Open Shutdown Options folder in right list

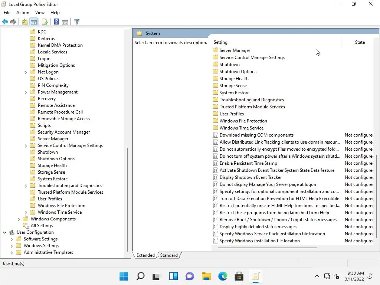pyautogui.click(x=238, y=72)
